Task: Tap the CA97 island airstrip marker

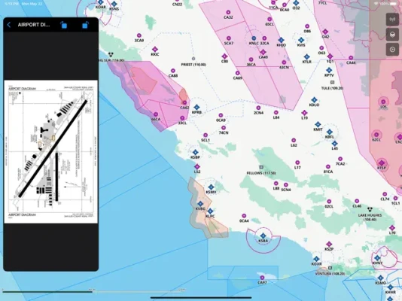Action: point(262,278)
